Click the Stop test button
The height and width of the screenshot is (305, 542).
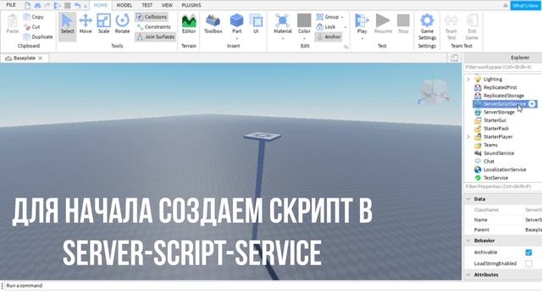pos(403,24)
